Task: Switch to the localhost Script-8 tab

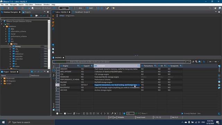Action: (81, 12)
